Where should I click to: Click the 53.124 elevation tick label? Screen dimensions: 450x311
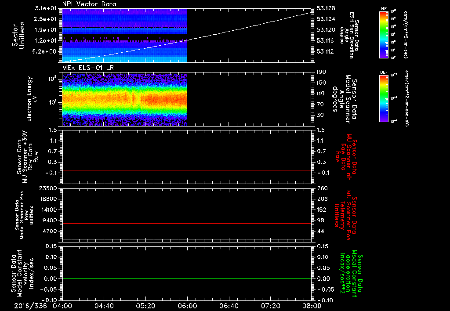[x=326, y=19]
